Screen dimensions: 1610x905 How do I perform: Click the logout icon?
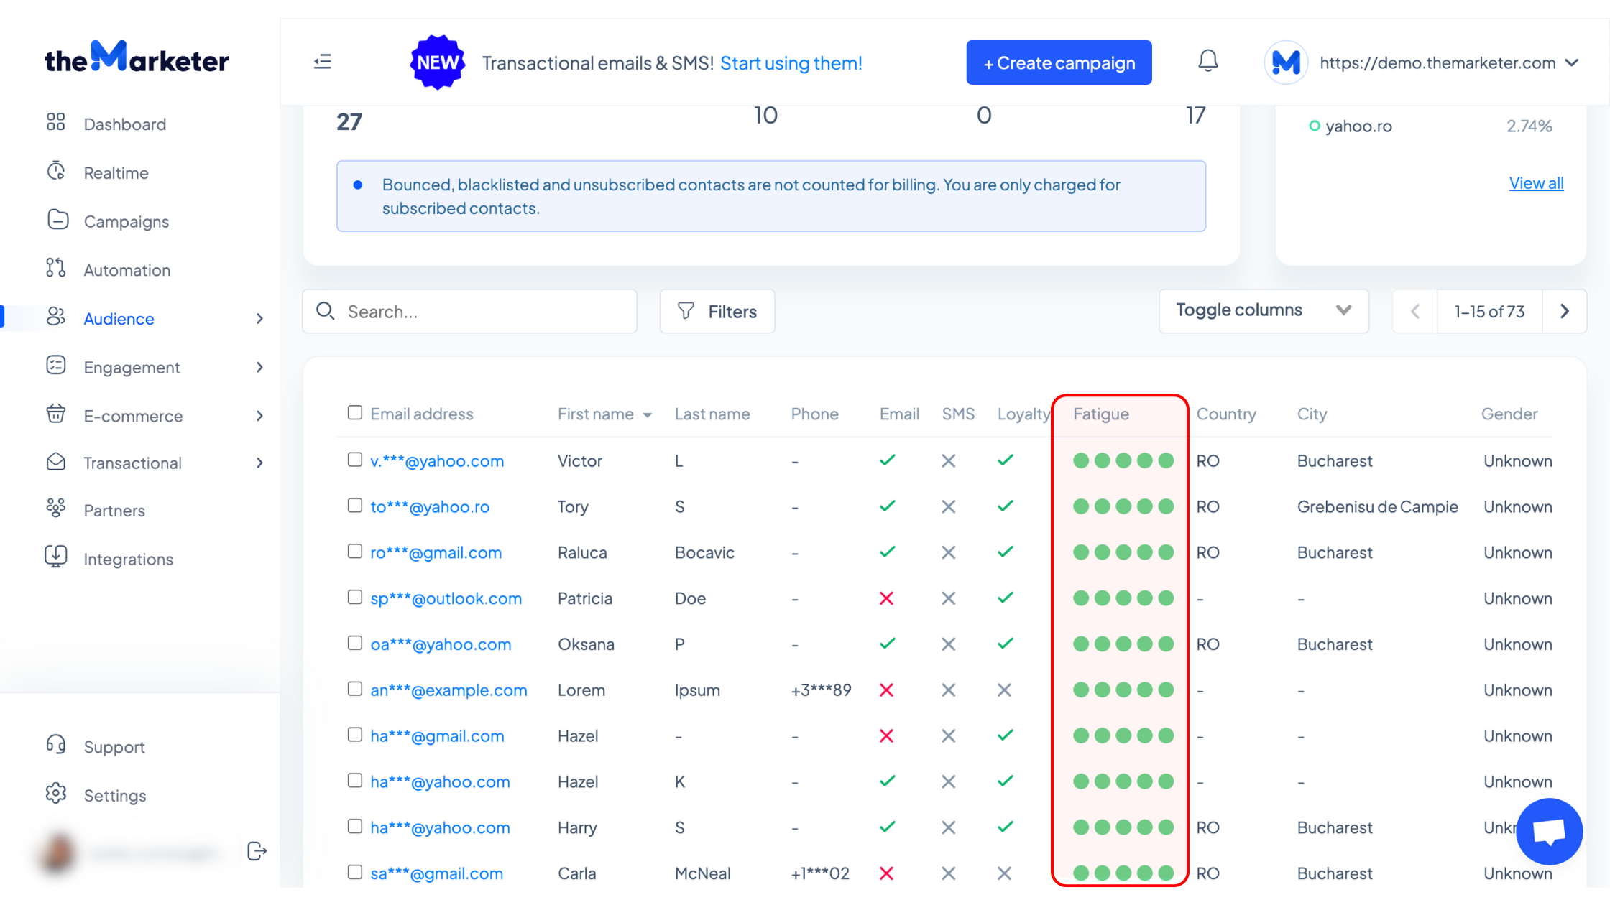coord(257,851)
